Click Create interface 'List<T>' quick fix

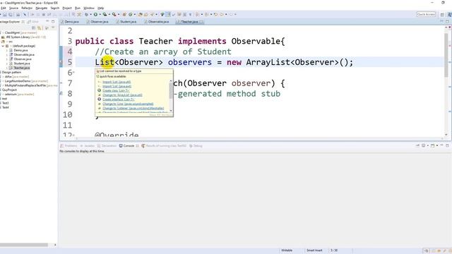coord(118,99)
